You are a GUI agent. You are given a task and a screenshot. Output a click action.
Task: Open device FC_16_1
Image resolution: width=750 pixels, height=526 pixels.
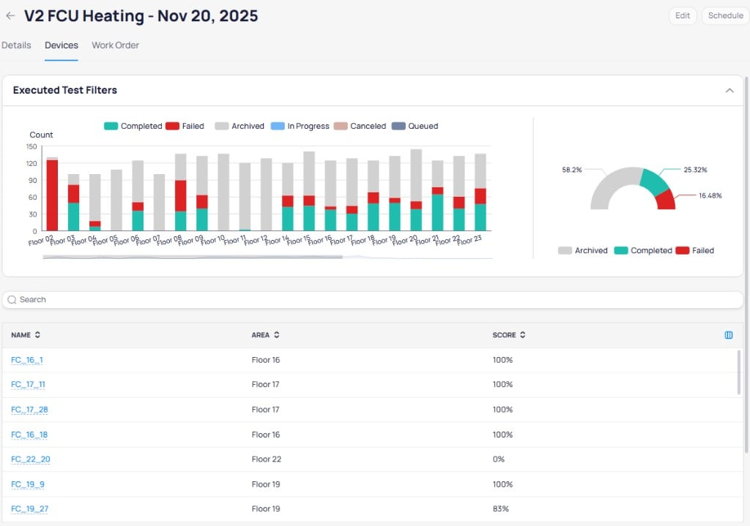click(27, 360)
